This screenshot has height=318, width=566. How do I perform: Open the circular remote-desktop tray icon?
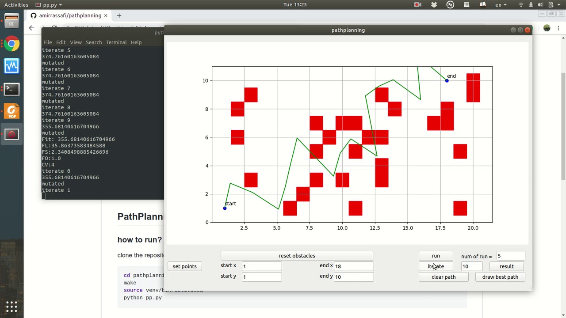pyautogui.click(x=450, y=5)
